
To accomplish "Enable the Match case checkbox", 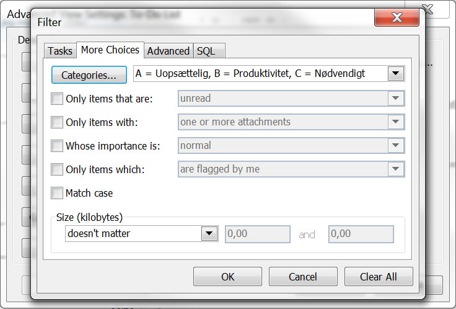I will pos(57,193).
